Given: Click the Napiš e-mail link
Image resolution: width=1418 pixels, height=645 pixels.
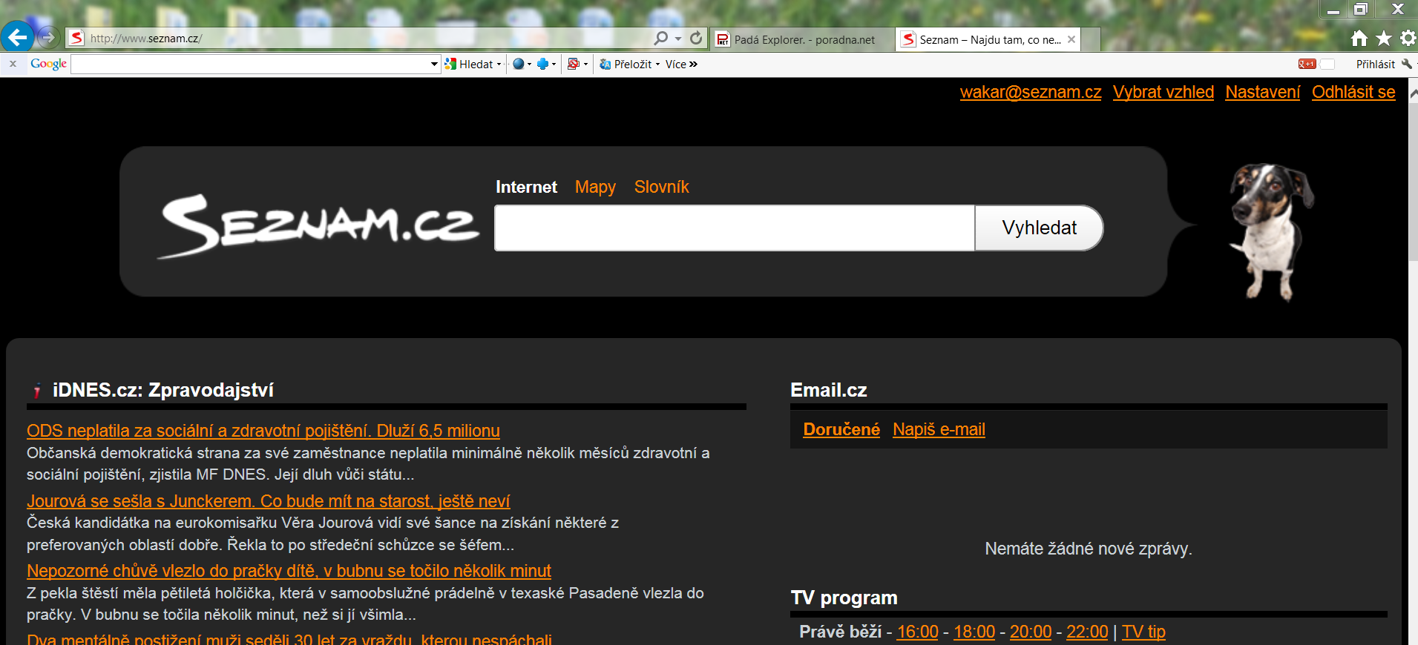Looking at the screenshot, I should 939,429.
